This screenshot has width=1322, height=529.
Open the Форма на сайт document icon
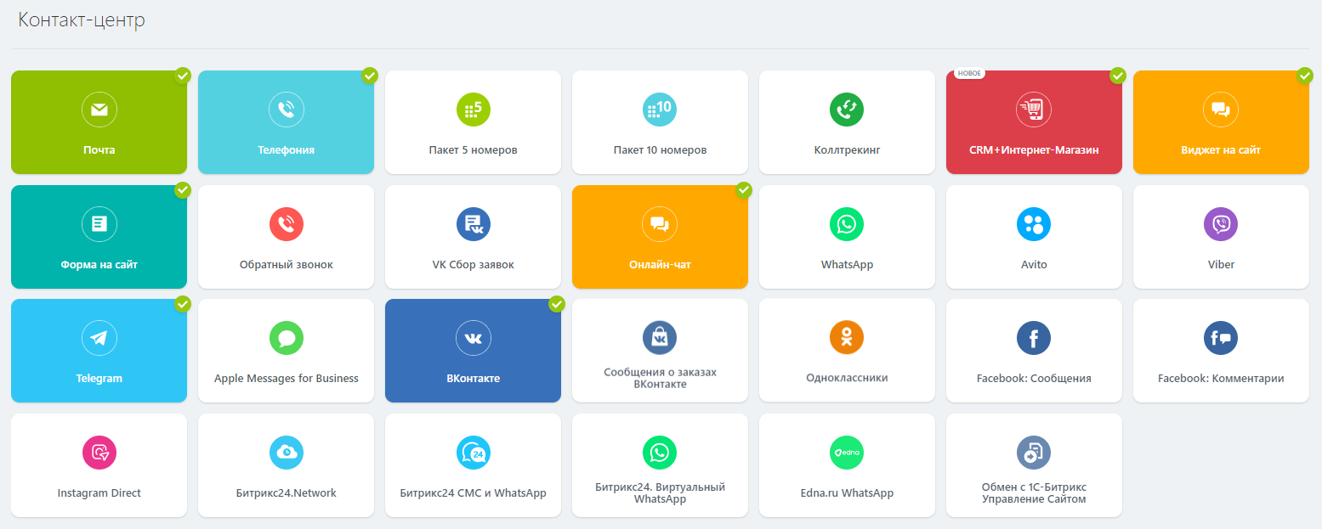tap(99, 224)
